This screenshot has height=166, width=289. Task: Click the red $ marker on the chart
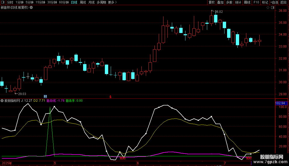tap(110, 97)
